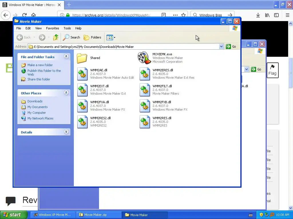Image resolution: width=293 pixels, height=219 pixels.
Task: Go to My Documents in Other Places
Action: pos(37,107)
